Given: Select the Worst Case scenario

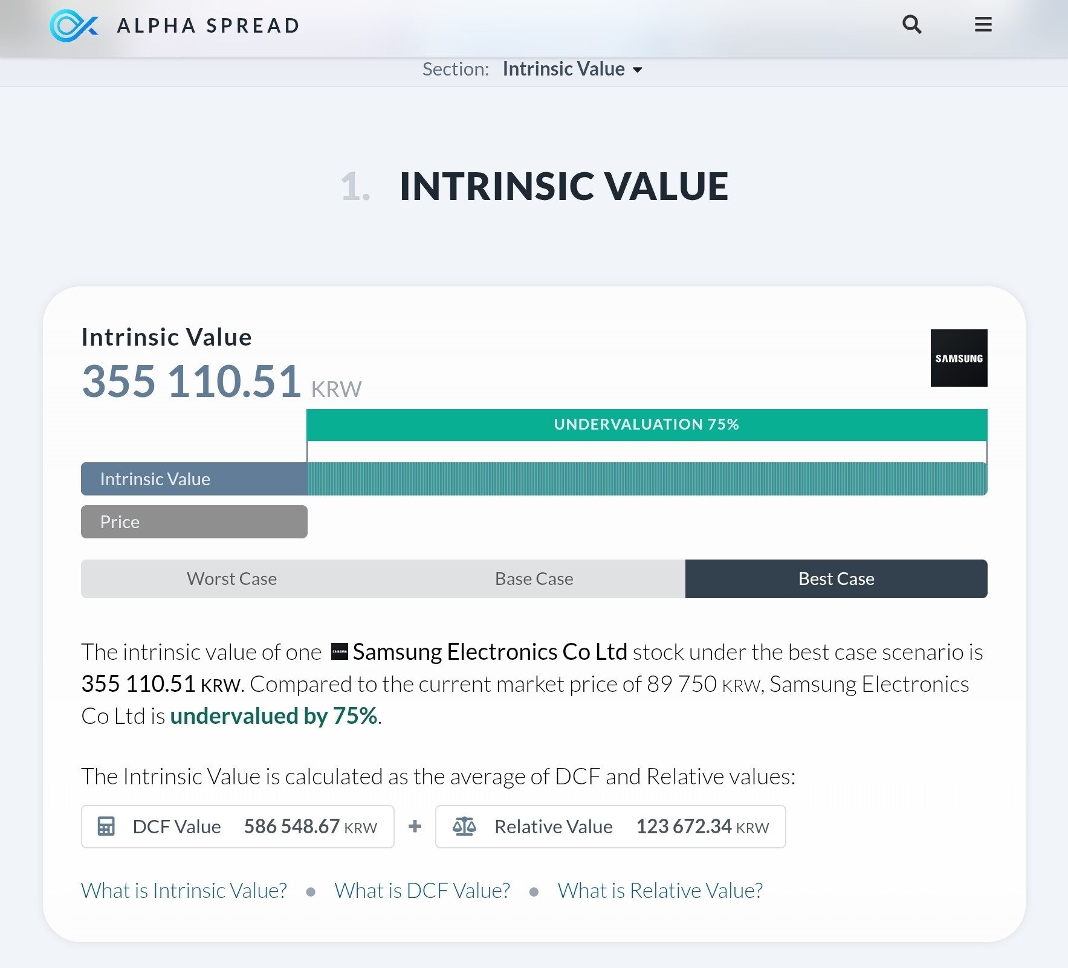Looking at the screenshot, I should [231, 579].
